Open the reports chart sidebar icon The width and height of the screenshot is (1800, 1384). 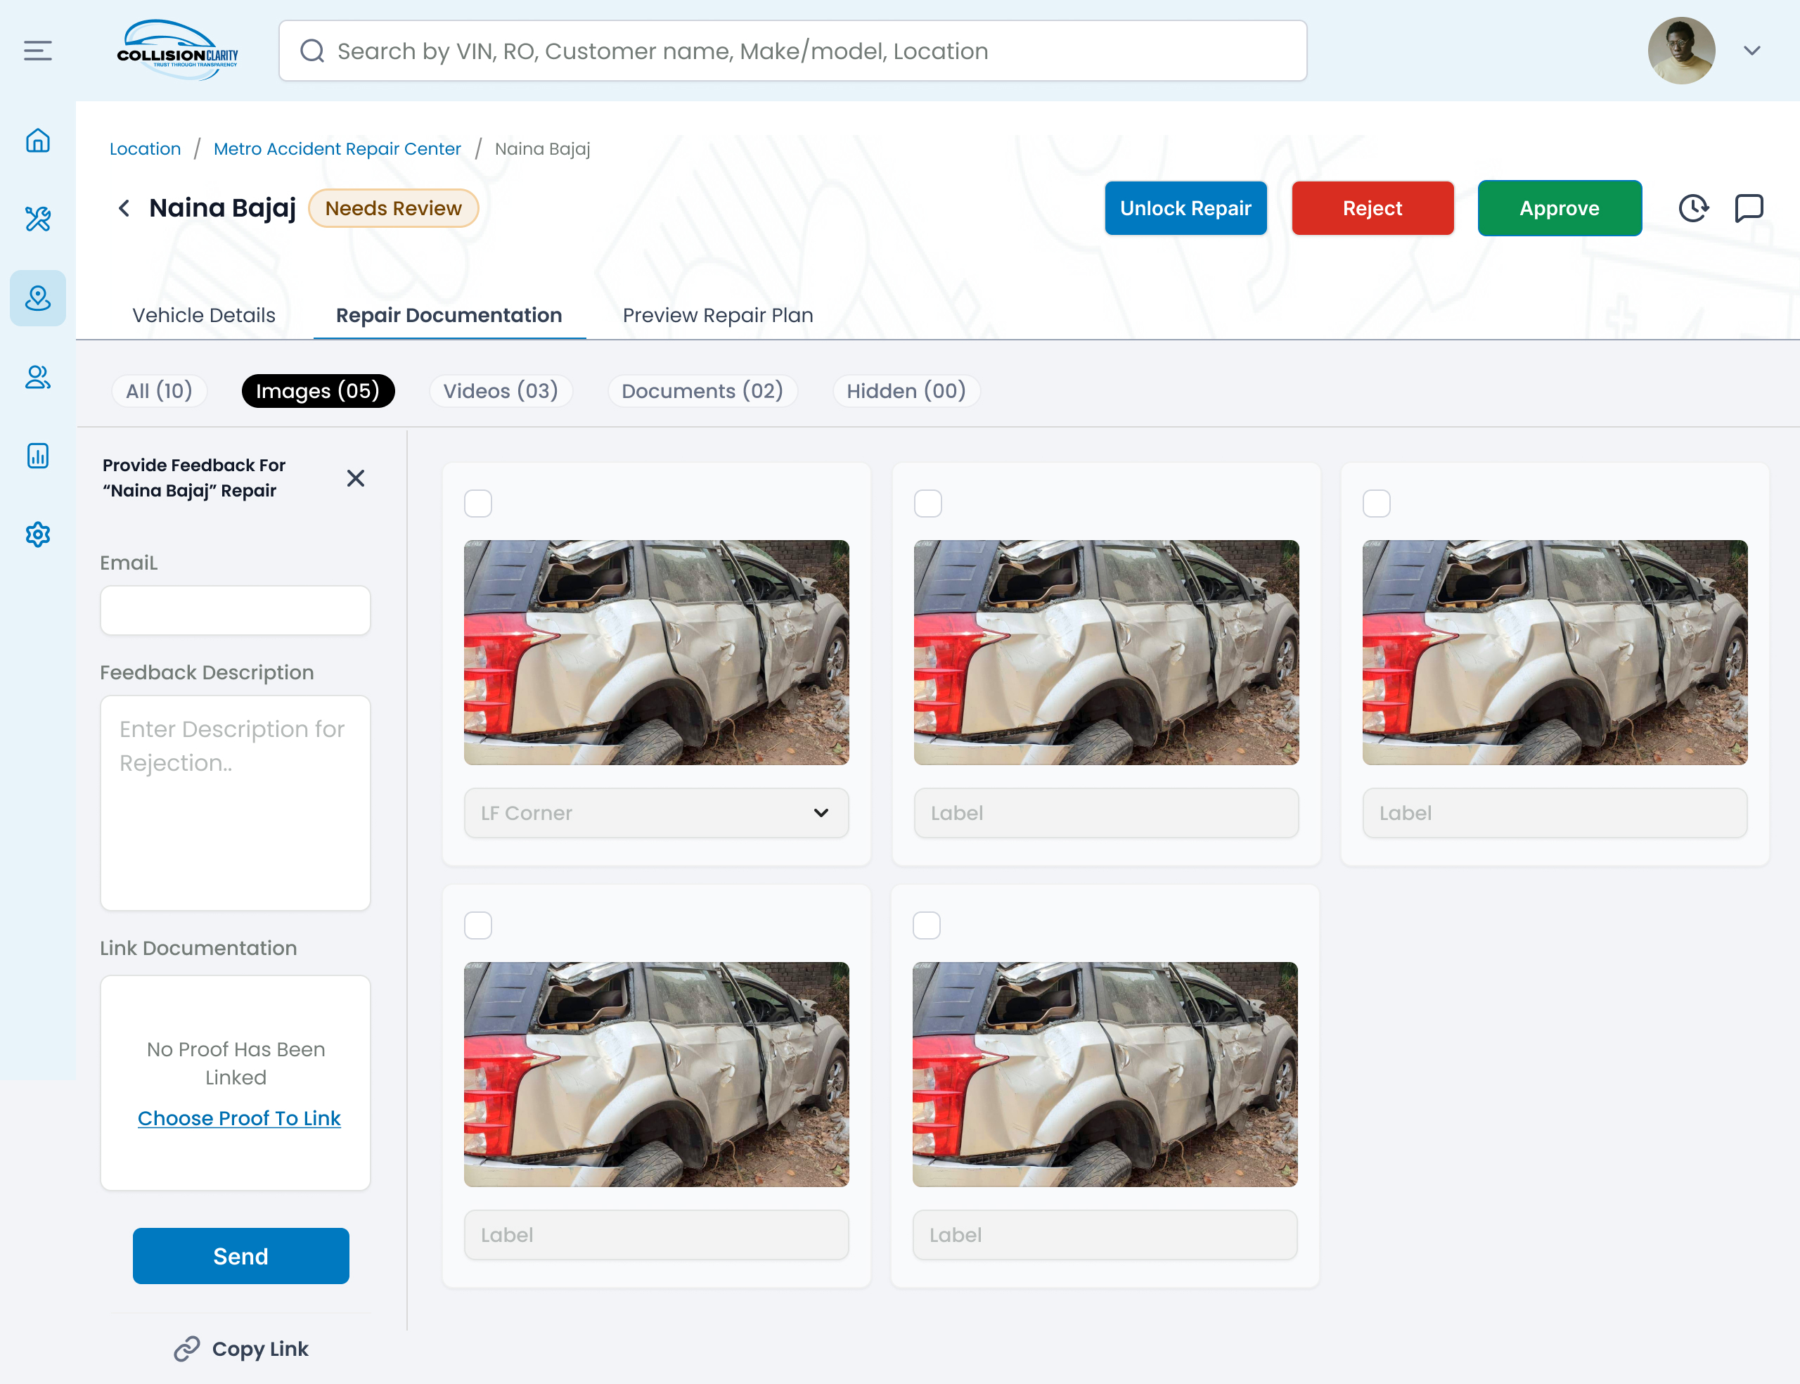(x=38, y=456)
